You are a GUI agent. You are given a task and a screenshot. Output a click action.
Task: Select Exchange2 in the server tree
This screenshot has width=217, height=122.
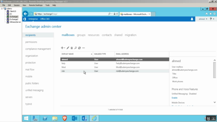[14, 19]
